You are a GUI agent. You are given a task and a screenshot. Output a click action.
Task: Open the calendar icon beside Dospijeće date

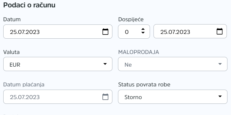[x=219, y=31]
